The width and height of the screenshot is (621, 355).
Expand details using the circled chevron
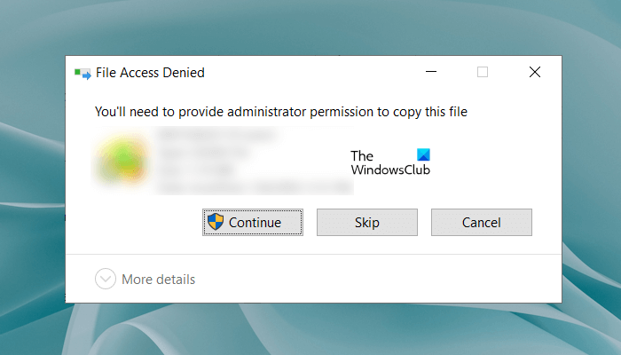[106, 280]
